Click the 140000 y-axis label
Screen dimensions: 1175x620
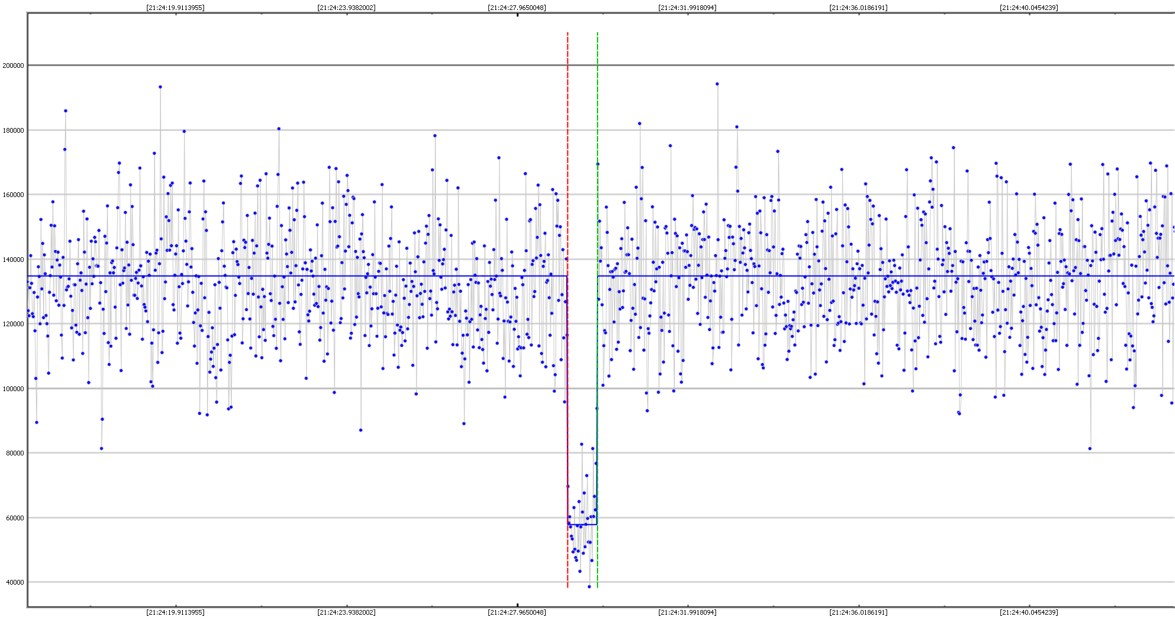click(x=13, y=260)
